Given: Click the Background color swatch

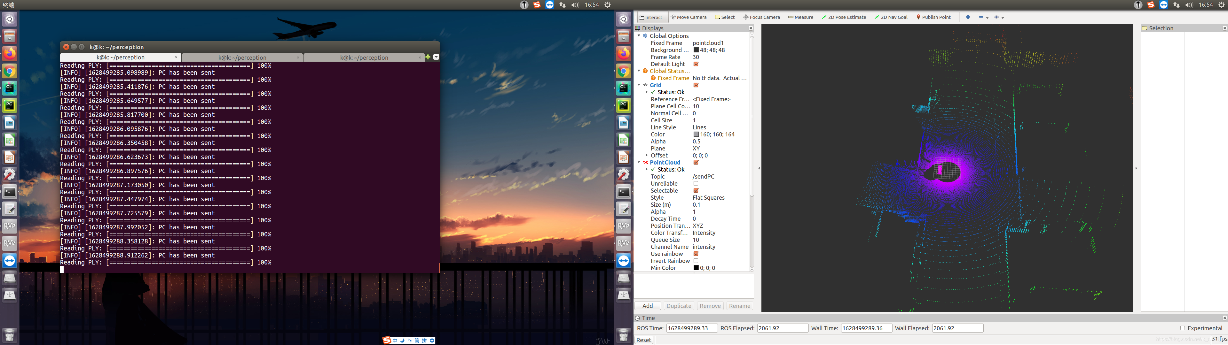Looking at the screenshot, I should (696, 50).
